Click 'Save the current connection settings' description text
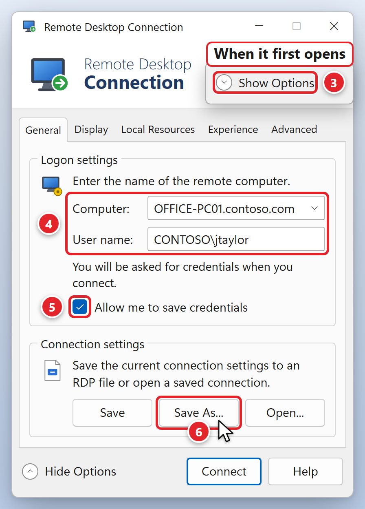 pyautogui.click(x=186, y=374)
